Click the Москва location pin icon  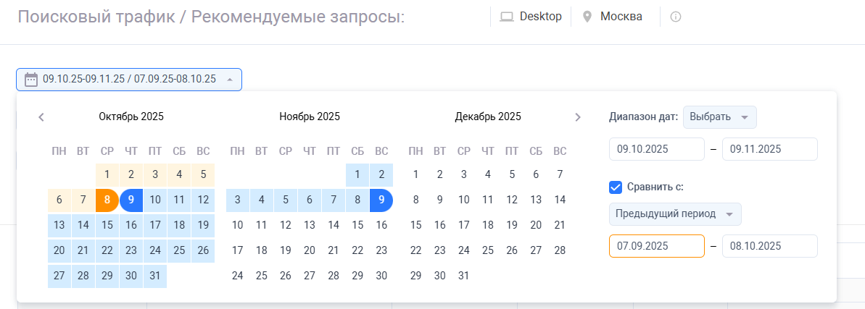coord(587,17)
